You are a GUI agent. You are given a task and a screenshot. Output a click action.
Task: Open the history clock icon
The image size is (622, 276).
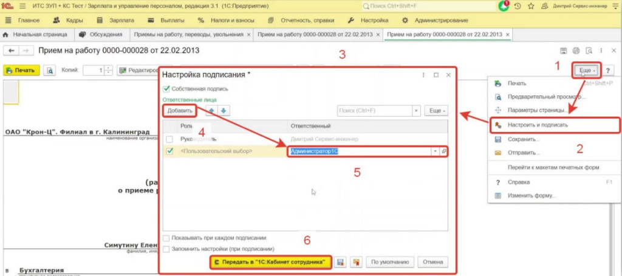tap(518, 6)
